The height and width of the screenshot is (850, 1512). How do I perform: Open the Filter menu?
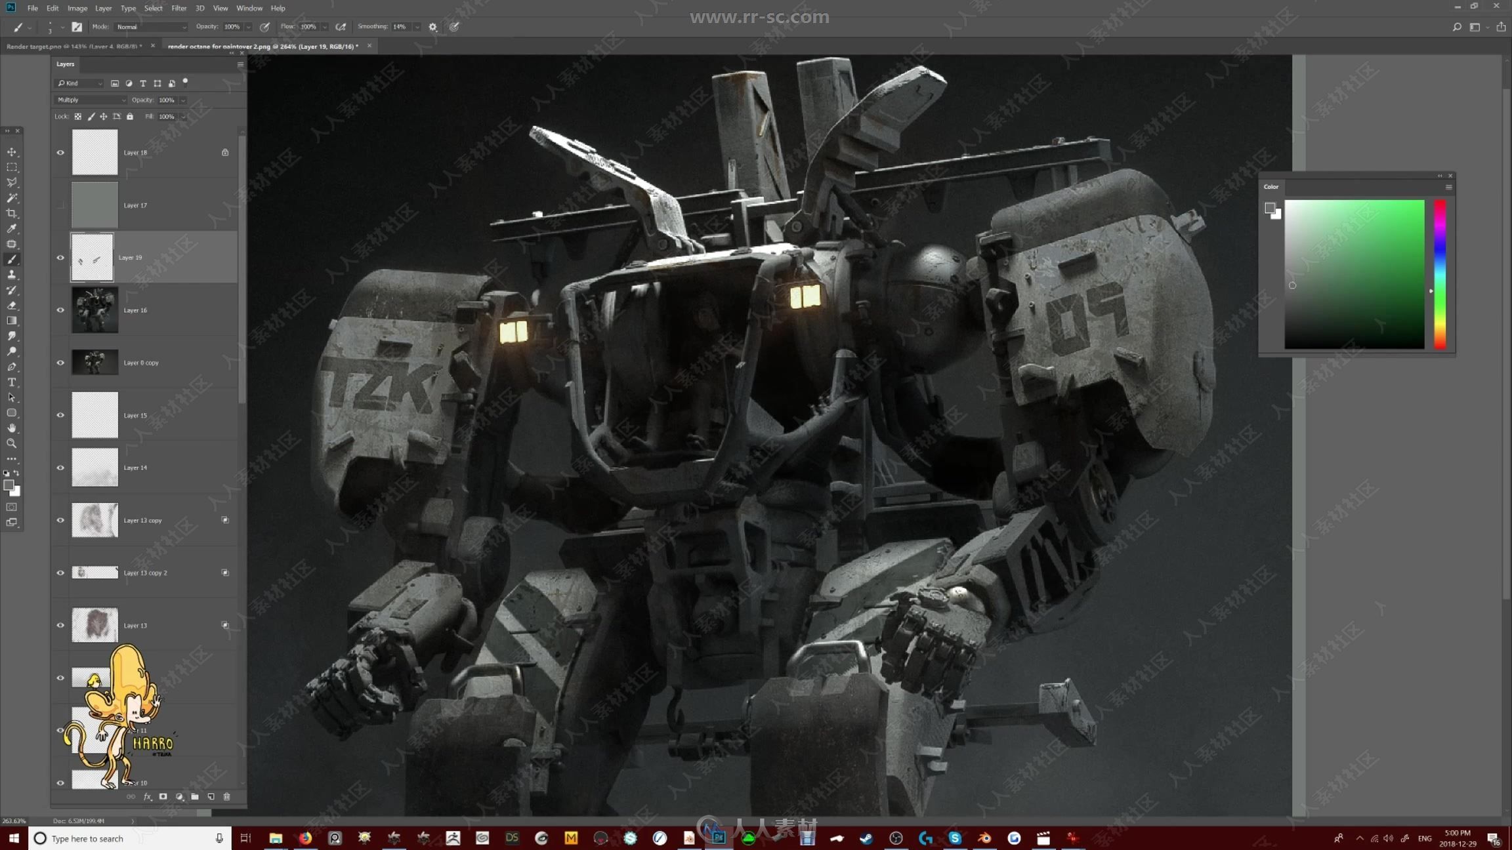[178, 9]
